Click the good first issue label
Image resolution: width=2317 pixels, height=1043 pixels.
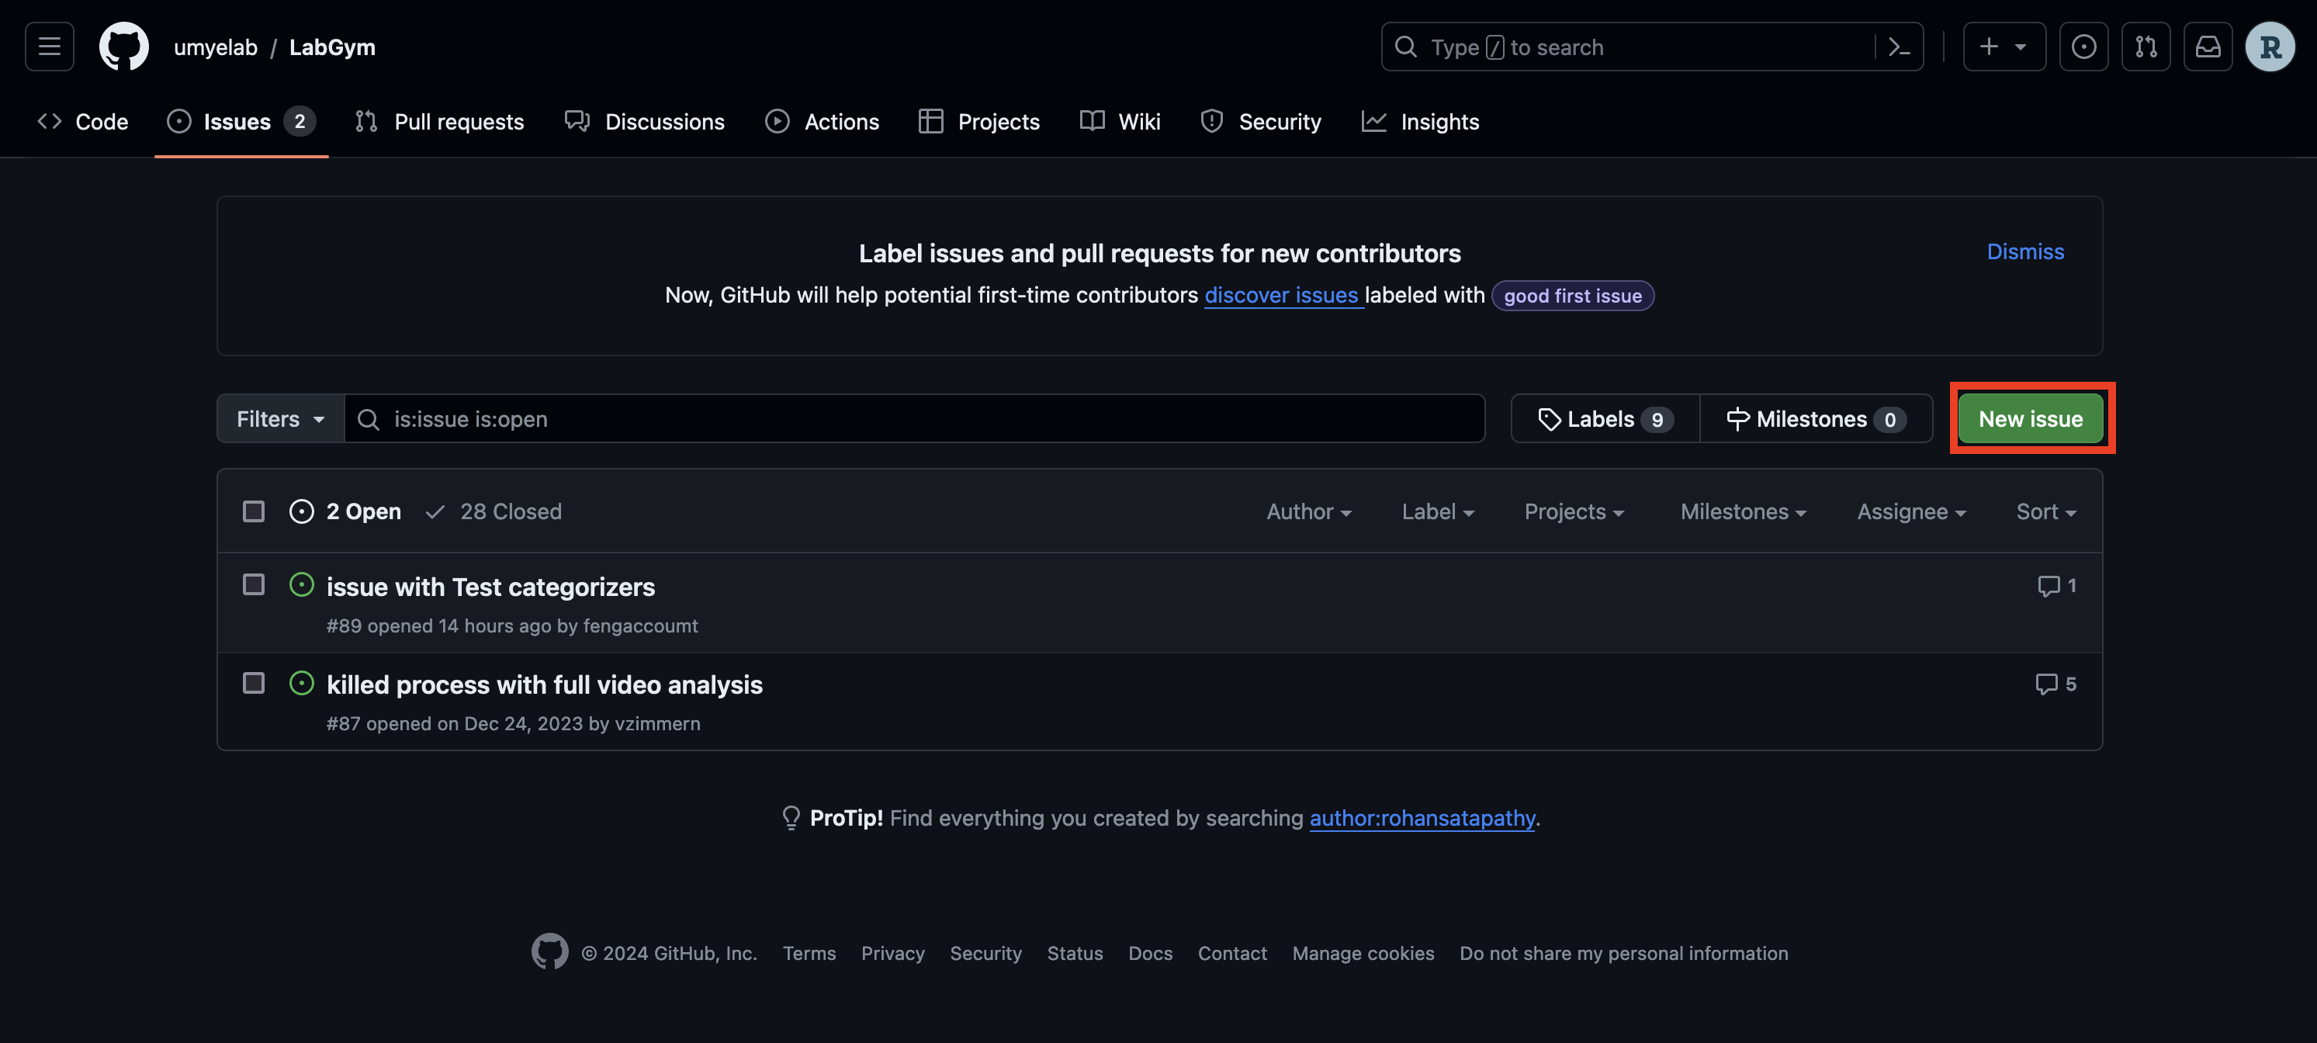pyautogui.click(x=1572, y=295)
